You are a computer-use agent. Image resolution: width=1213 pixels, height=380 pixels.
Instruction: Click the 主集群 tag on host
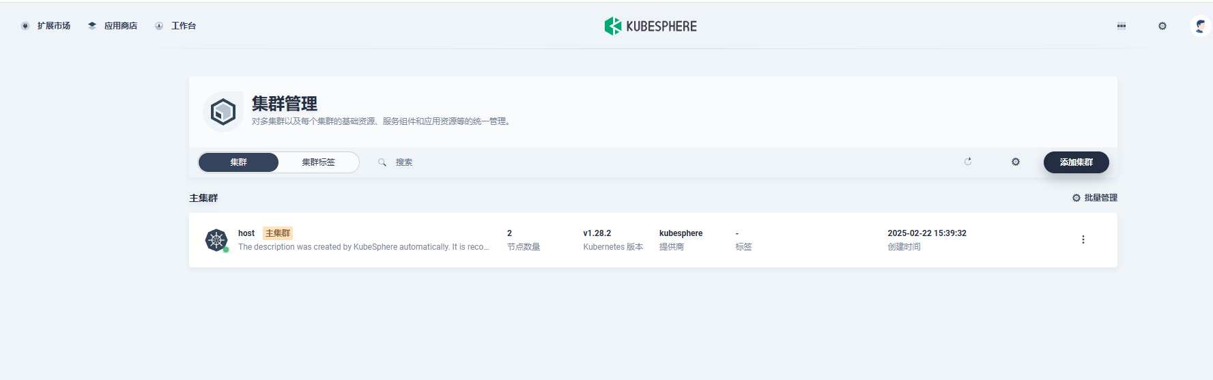click(278, 233)
